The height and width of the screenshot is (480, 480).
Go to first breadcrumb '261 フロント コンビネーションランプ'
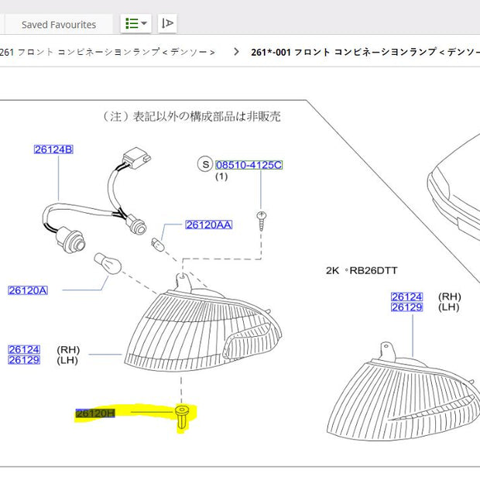pyautogui.click(x=108, y=53)
